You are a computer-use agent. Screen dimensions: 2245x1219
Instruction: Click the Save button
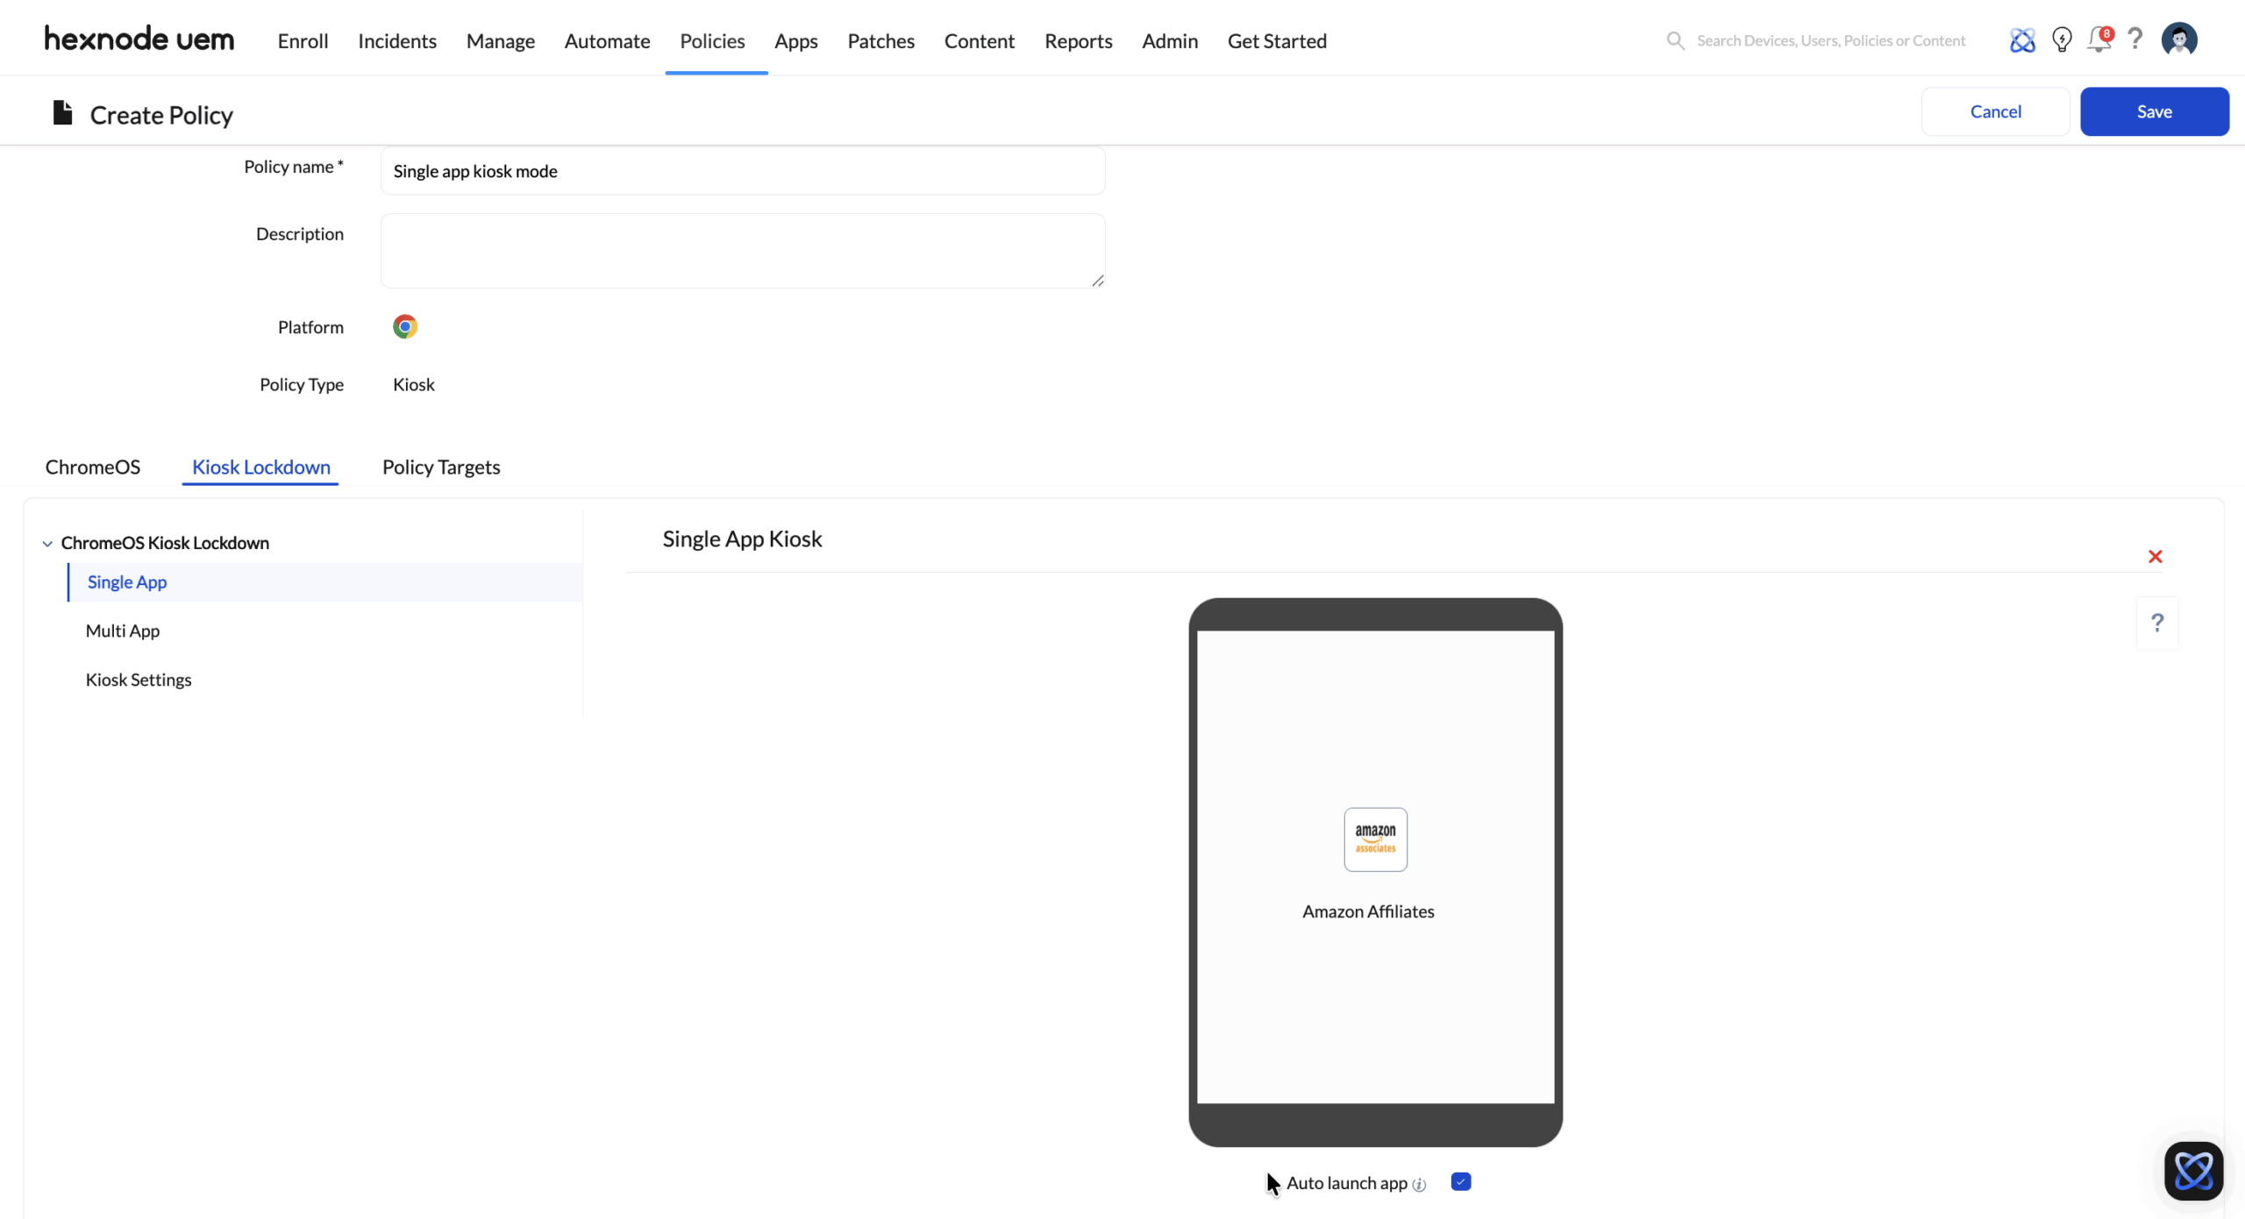(x=2155, y=111)
